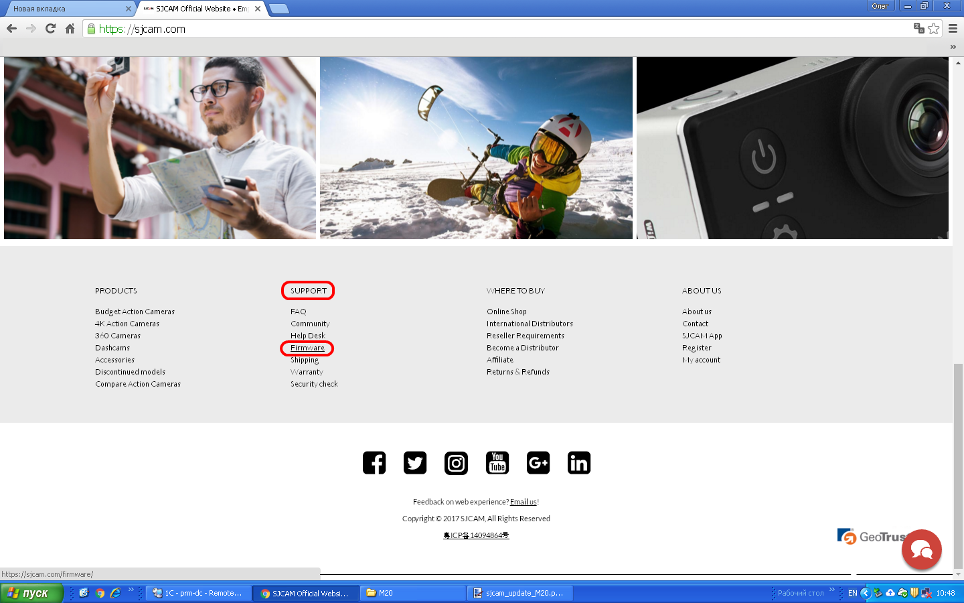964x603 pixels.
Task: Open the Affiliate link
Action: (x=500, y=360)
